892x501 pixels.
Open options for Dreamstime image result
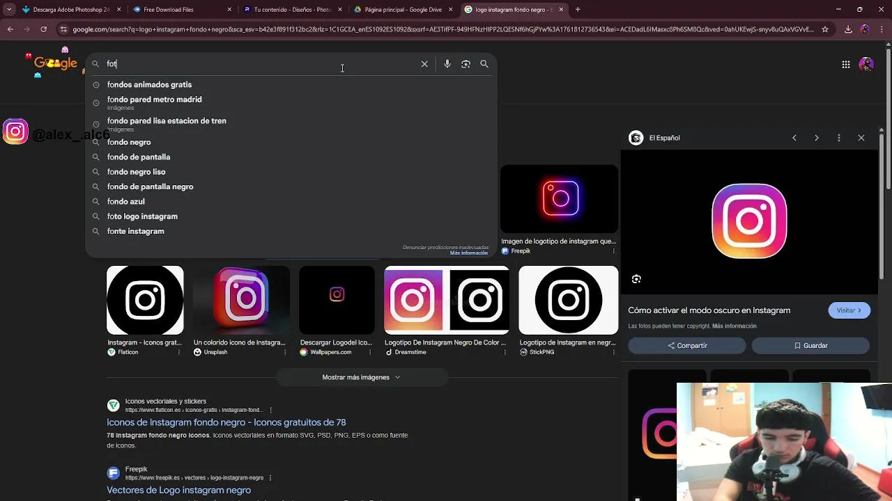coord(505,352)
